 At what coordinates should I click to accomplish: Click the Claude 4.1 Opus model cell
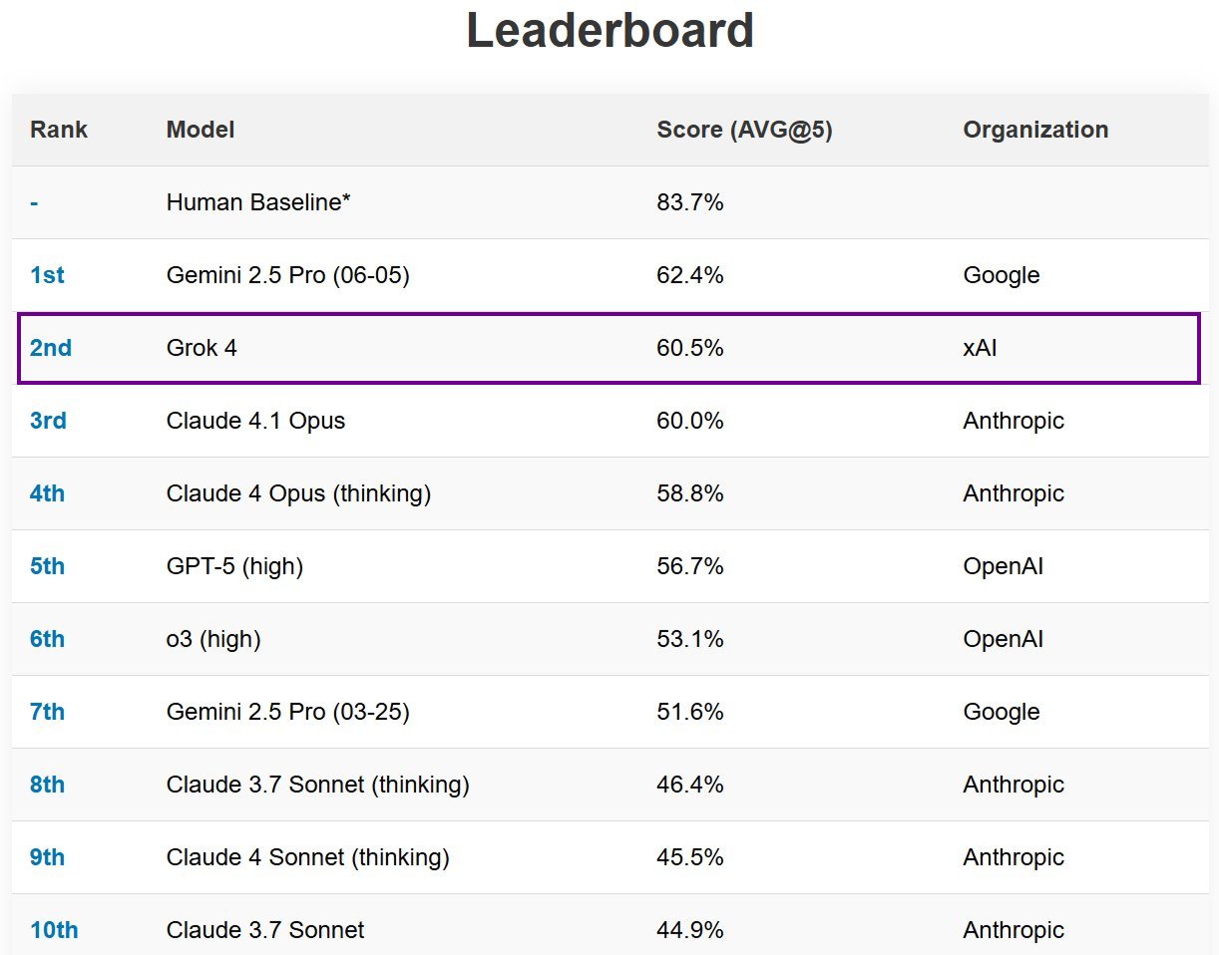click(x=255, y=421)
